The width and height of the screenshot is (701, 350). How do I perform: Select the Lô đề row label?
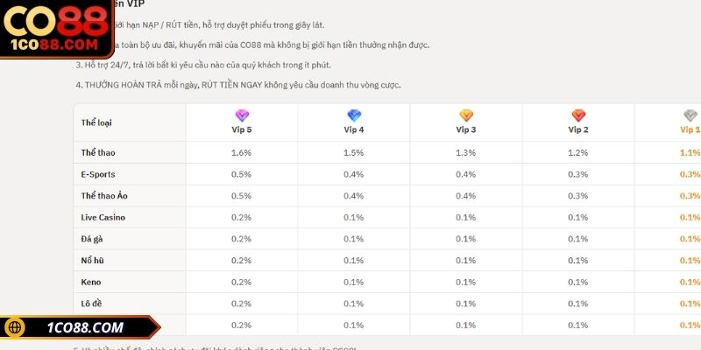(91, 304)
